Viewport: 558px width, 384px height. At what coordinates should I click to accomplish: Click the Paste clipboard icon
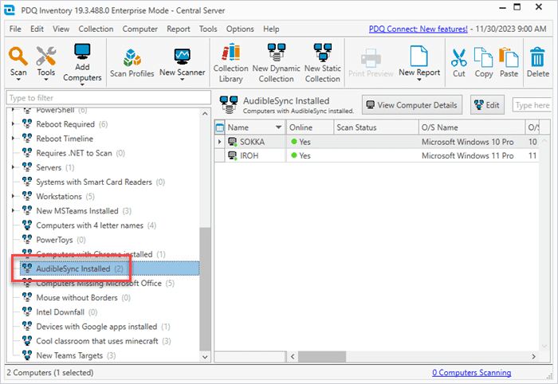click(509, 57)
